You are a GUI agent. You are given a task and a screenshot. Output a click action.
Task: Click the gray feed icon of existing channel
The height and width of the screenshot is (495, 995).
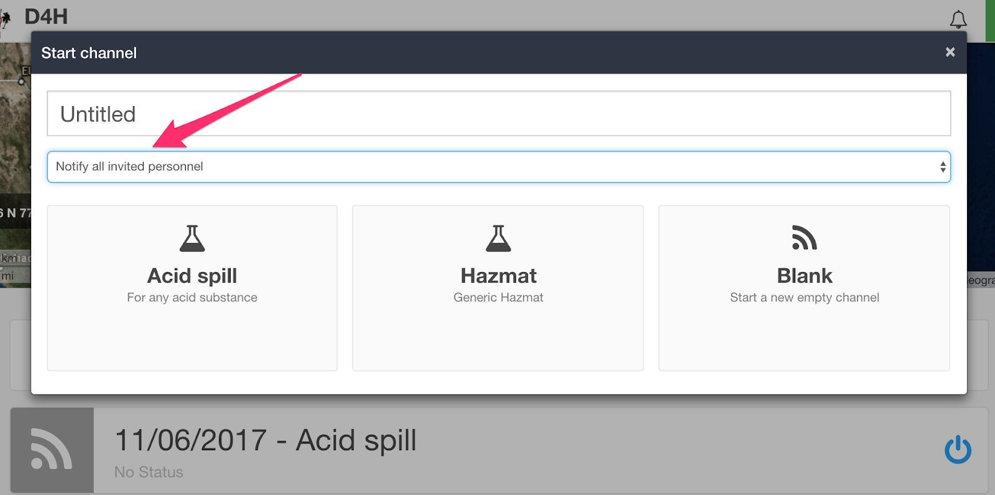pyautogui.click(x=52, y=450)
